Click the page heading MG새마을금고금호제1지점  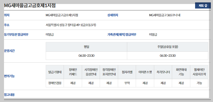click(x=30, y=6)
